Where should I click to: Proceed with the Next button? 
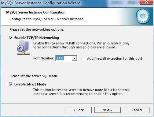[x=108, y=110]
